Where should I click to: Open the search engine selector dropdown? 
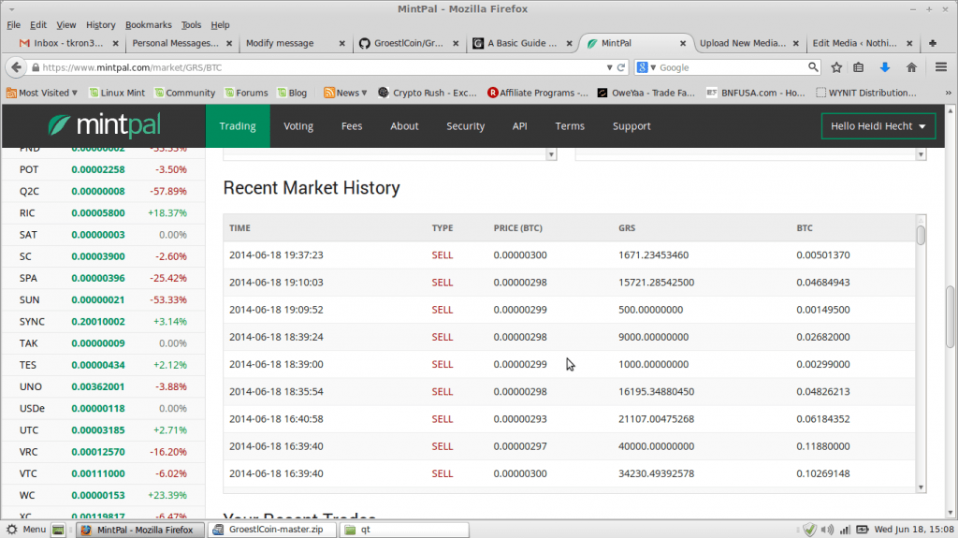click(646, 67)
